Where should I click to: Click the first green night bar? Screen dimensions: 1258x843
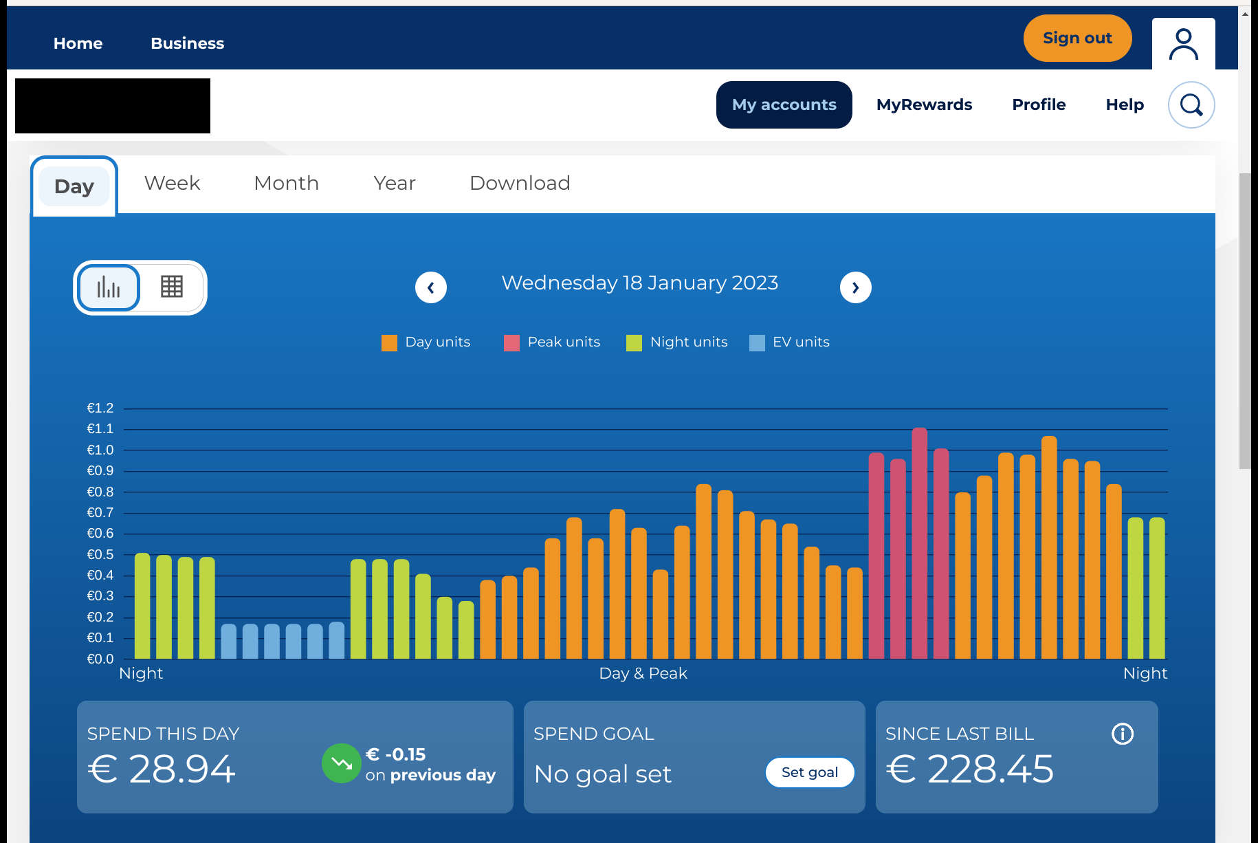click(142, 606)
